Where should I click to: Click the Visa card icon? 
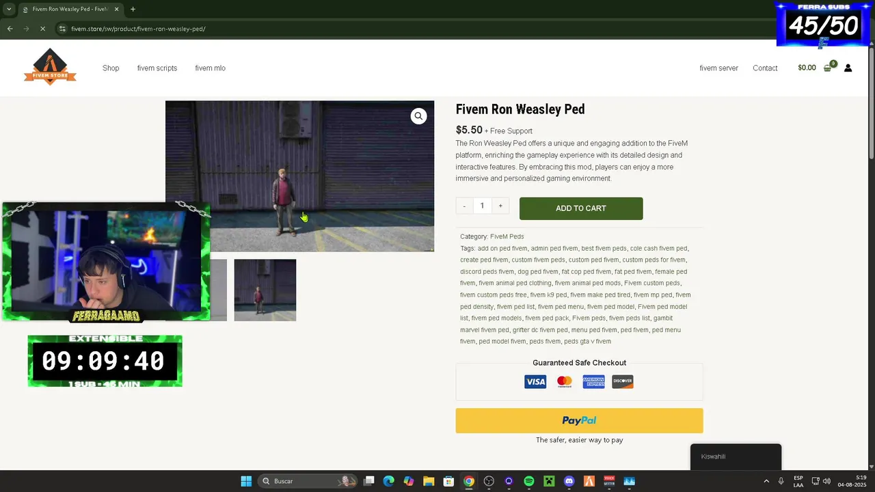point(535,382)
